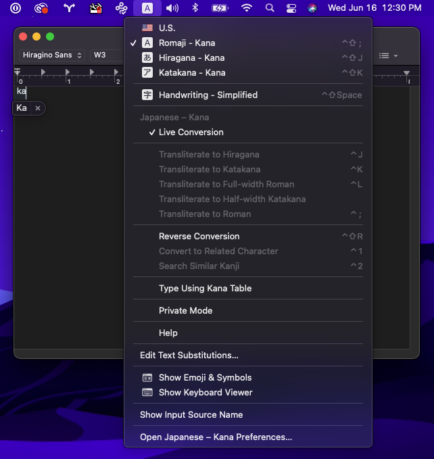Click the fan-shaped menu bar icon
This screenshot has height=459, width=434.
121,8
